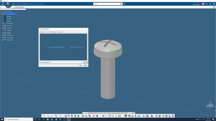
Task: Open the Standard toolbar tab
Action: tap(85, 113)
